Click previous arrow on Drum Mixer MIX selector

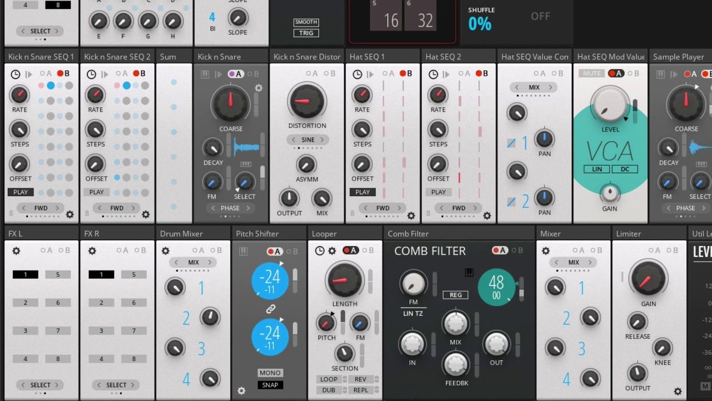176,262
